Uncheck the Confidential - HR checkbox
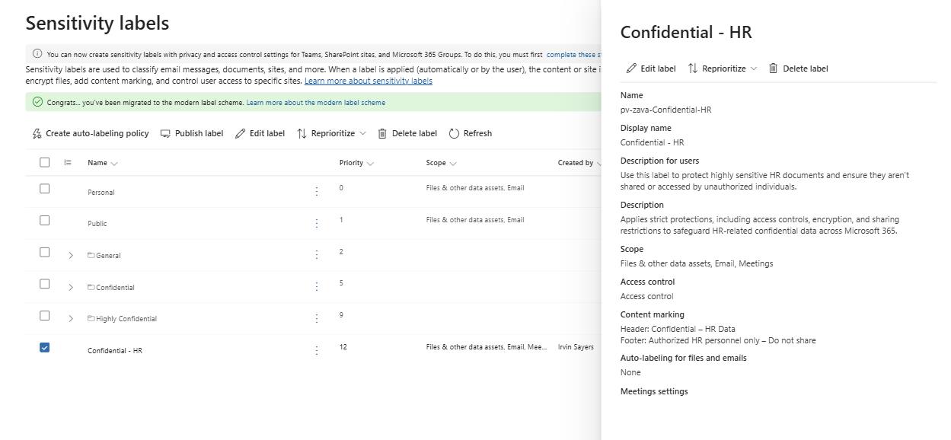This screenshot has height=440, width=951. (44, 348)
